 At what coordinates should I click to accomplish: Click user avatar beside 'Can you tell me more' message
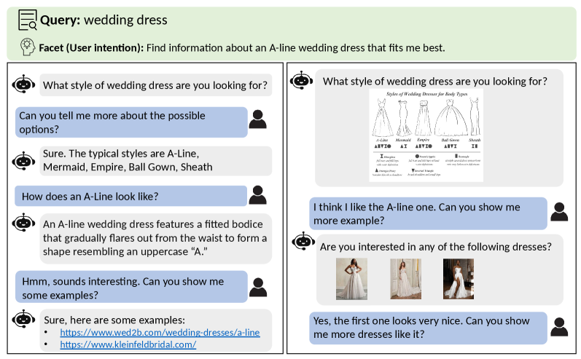point(257,120)
